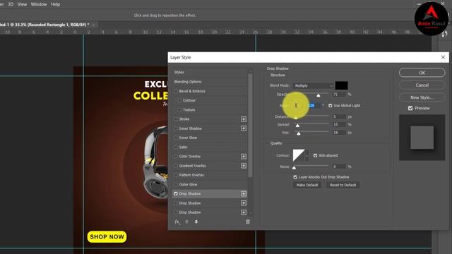
Task: Toggle the Preview checkbox
Action: click(410, 108)
